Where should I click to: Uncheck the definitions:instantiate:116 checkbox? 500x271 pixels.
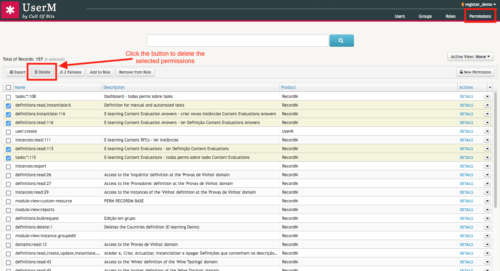[x=8, y=114]
